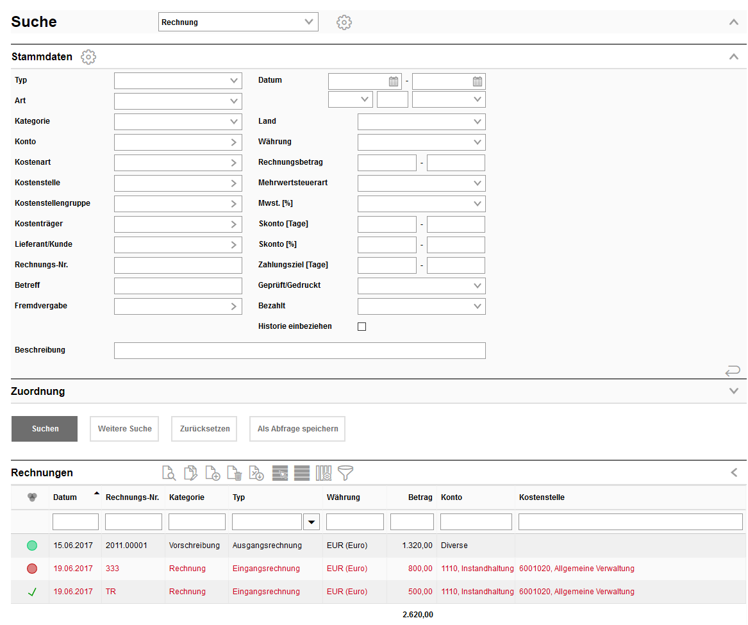Click the red status circle for invoice 333
The width and height of the screenshot is (748, 625).
(x=32, y=569)
